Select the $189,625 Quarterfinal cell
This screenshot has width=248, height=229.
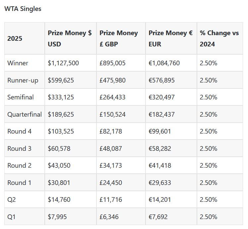point(61,114)
